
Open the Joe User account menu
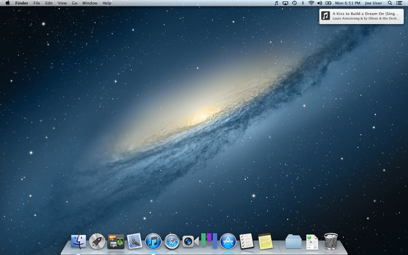click(373, 3)
